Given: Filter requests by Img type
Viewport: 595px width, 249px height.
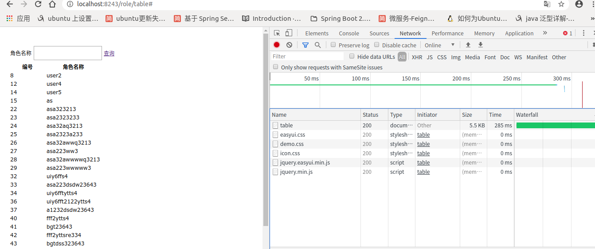Looking at the screenshot, I should click(x=456, y=57).
